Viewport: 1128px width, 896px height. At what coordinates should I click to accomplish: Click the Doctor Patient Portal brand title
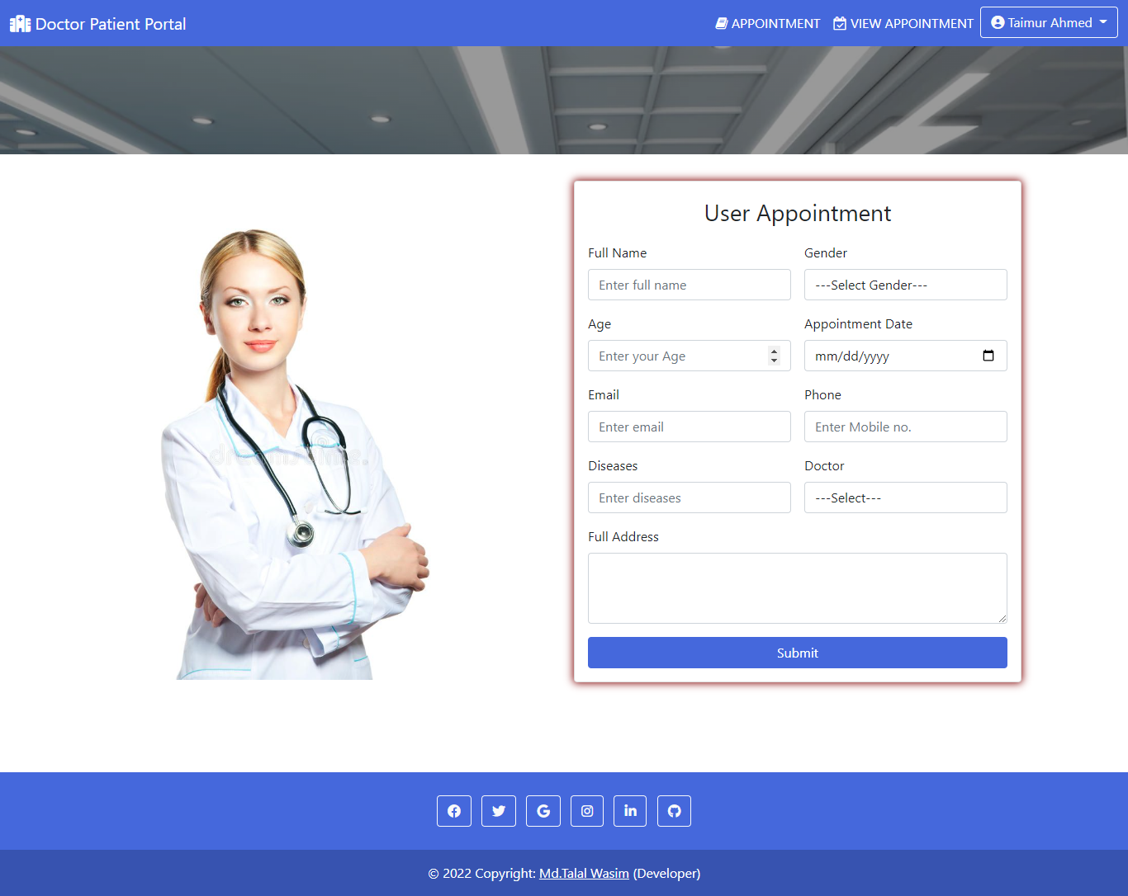point(111,24)
